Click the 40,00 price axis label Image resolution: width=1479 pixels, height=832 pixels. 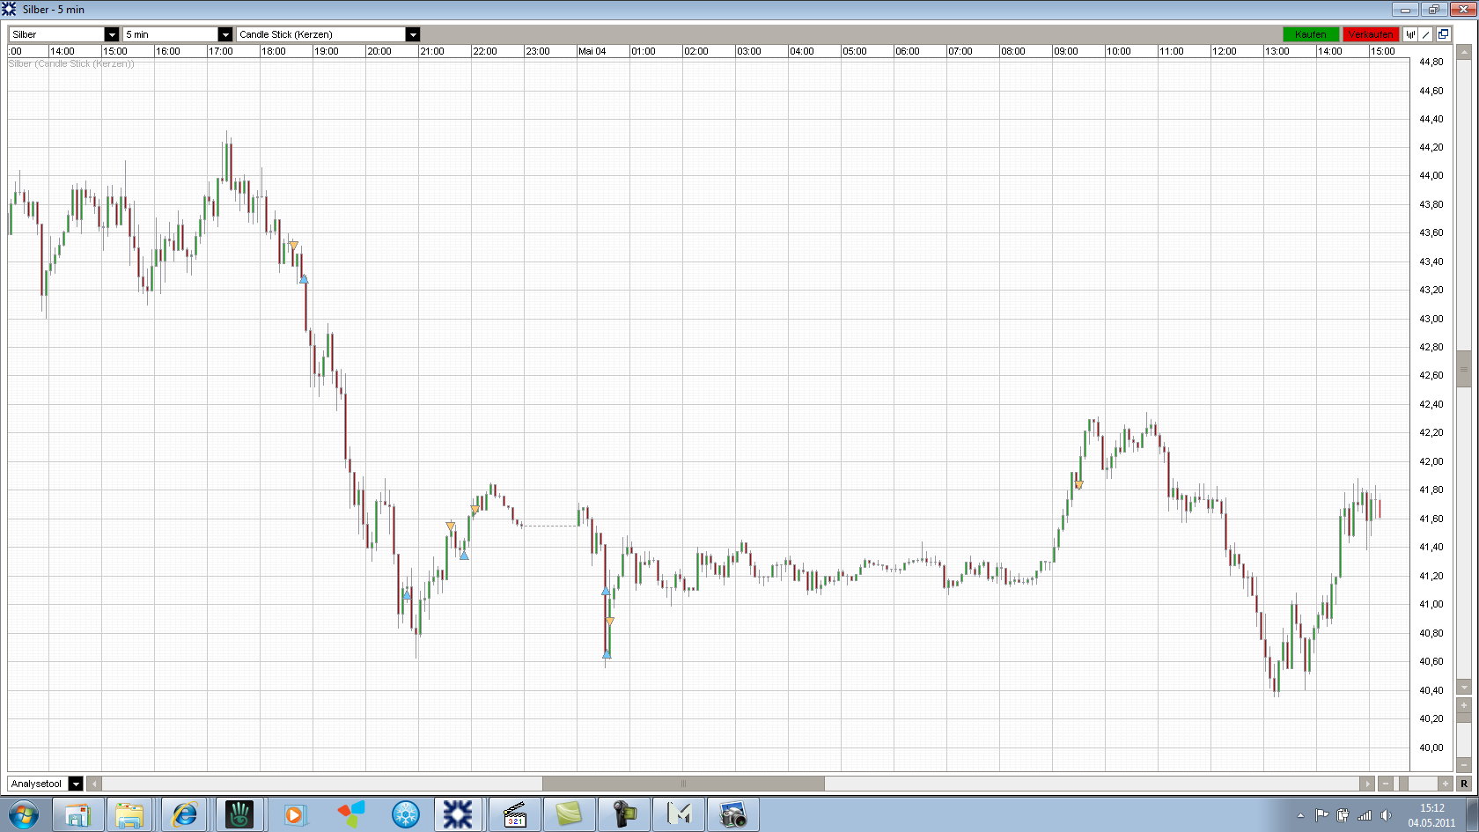[1431, 747]
